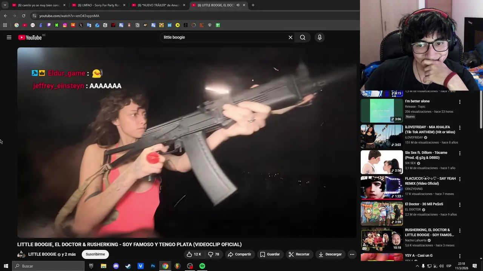Image resolution: width=483 pixels, height=271 pixels.
Task: Play the iLOVEFRiDAY MiA KHALiFA thumbnail
Action: (x=382, y=136)
